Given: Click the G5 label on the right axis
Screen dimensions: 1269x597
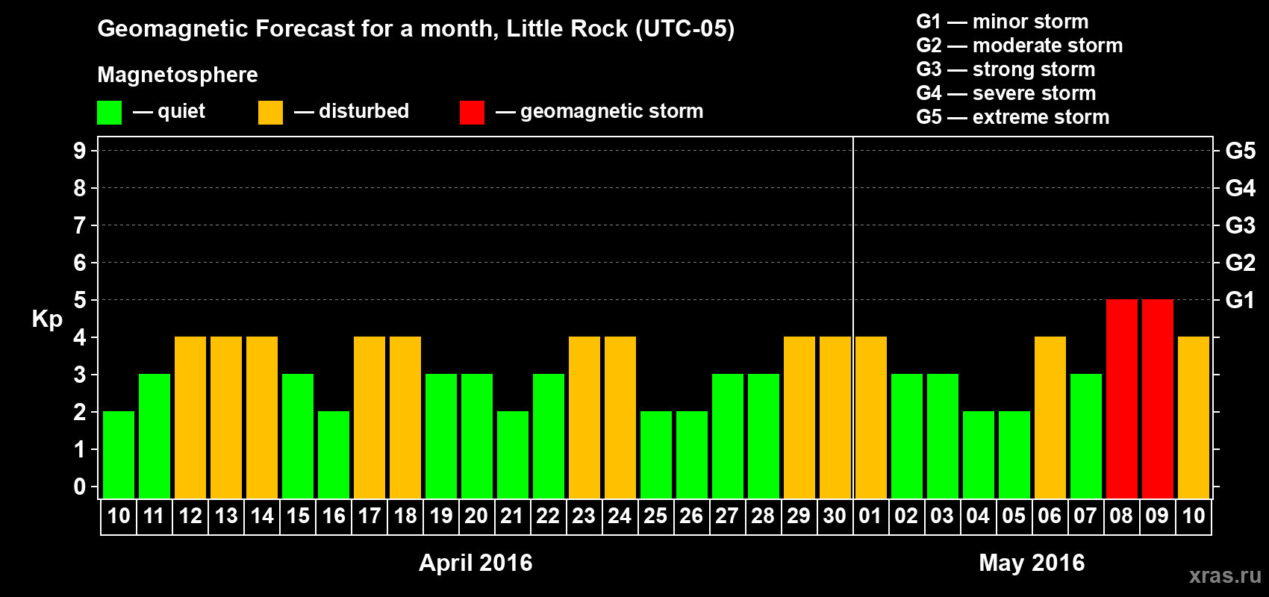Looking at the screenshot, I should [1241, 151].
